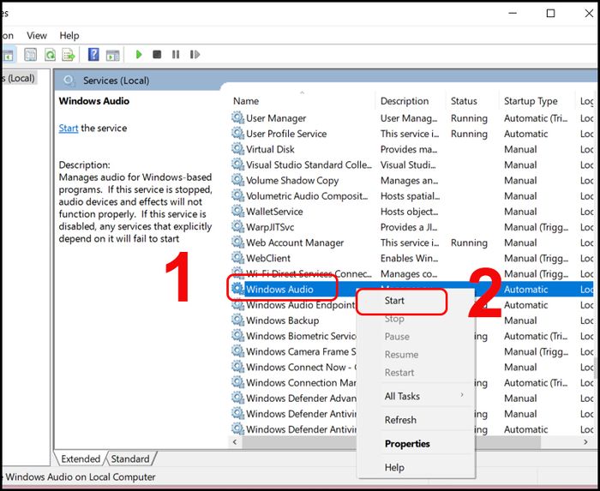
Task: Open the View menu
Action: pyautogui.click(x=37, y=36)
